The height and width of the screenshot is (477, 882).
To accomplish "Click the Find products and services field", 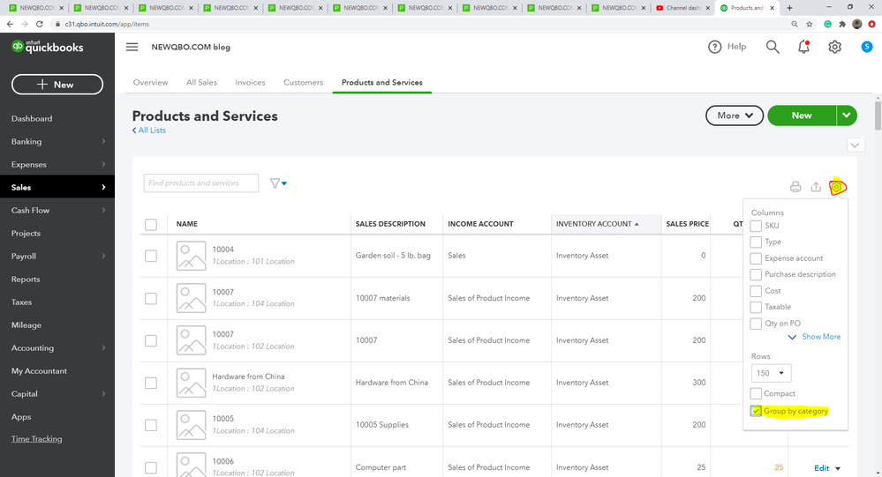I will (201, 183).
